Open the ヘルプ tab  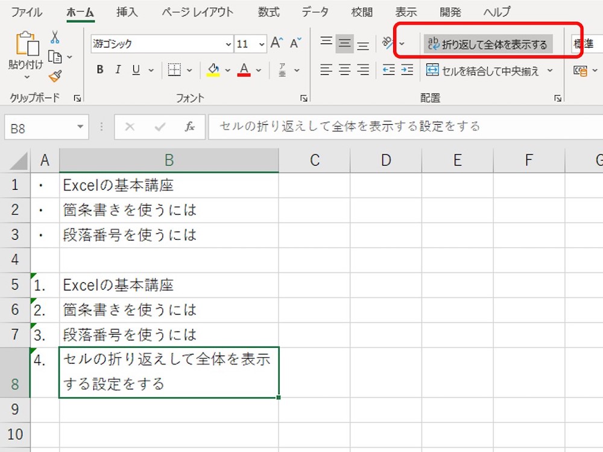pyautogui.click(x=497, y=12)
